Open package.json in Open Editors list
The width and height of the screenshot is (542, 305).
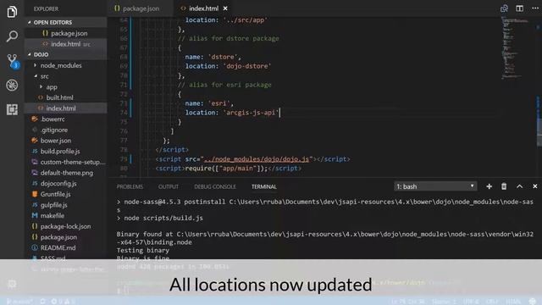[x=66, y=33]
